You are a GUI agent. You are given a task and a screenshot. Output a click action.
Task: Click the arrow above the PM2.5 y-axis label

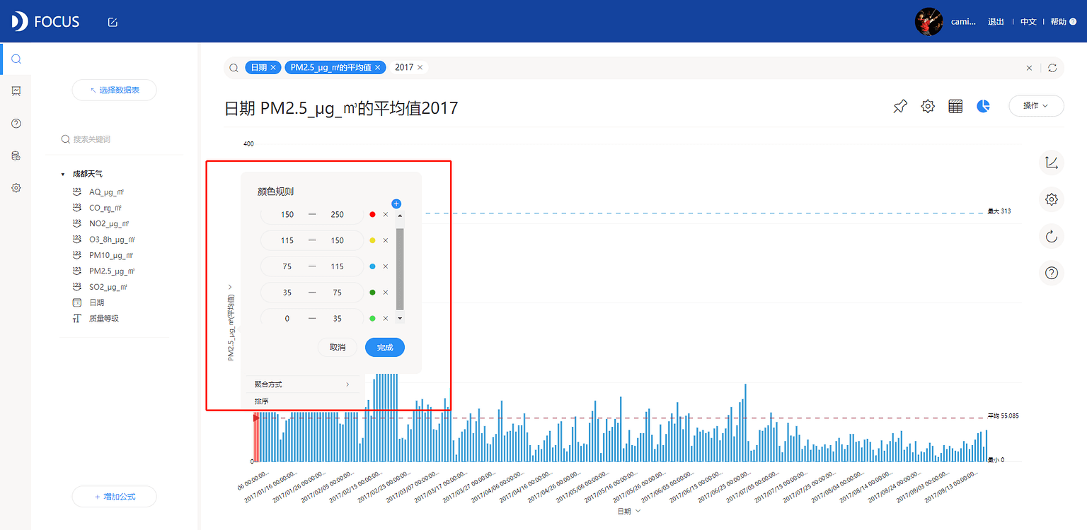pos(231,287)
